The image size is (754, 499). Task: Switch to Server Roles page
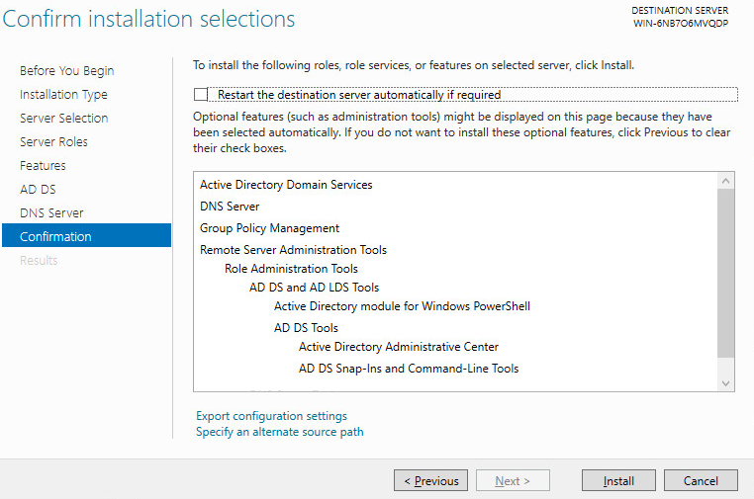(x=53, y=142)
